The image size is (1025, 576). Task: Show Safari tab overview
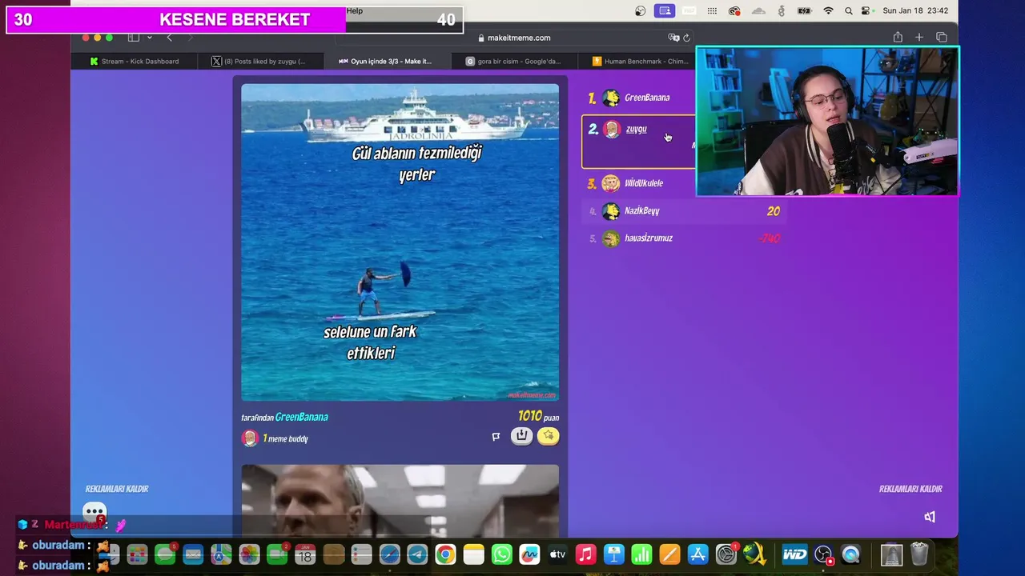point(942,38)
